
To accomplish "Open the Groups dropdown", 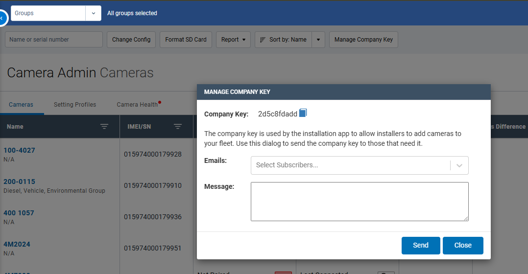I will click(x=93, y=13).
